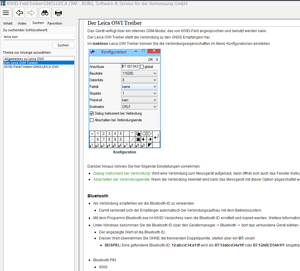Screen dimensions: 300x271
Task: Click the keyword search input field
Action: tap(38, 37)
